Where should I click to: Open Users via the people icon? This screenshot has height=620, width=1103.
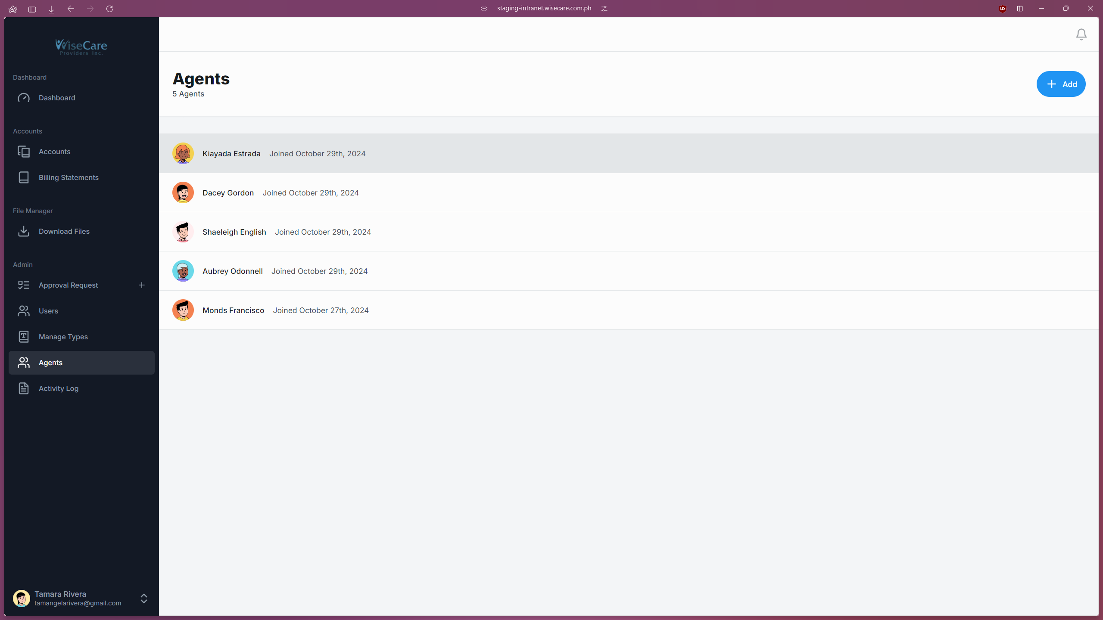point(24,311)
